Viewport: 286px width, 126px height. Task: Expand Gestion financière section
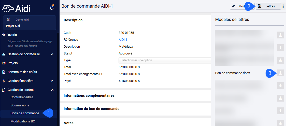tap(28, 81)
